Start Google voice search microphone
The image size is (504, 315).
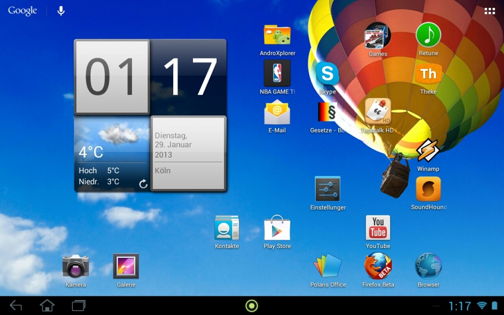(x=61, y=11)
